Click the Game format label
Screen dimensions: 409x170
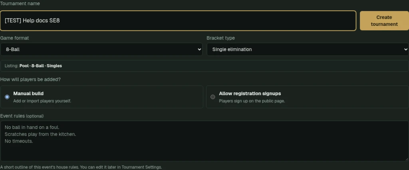(14, 38)
